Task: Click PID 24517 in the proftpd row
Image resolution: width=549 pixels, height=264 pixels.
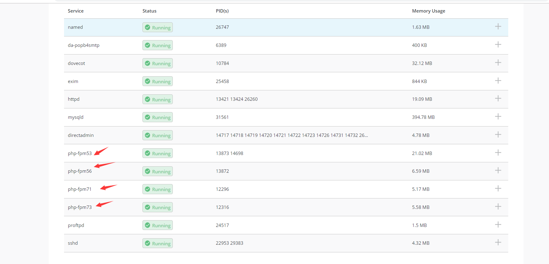Action: (222, 225)
